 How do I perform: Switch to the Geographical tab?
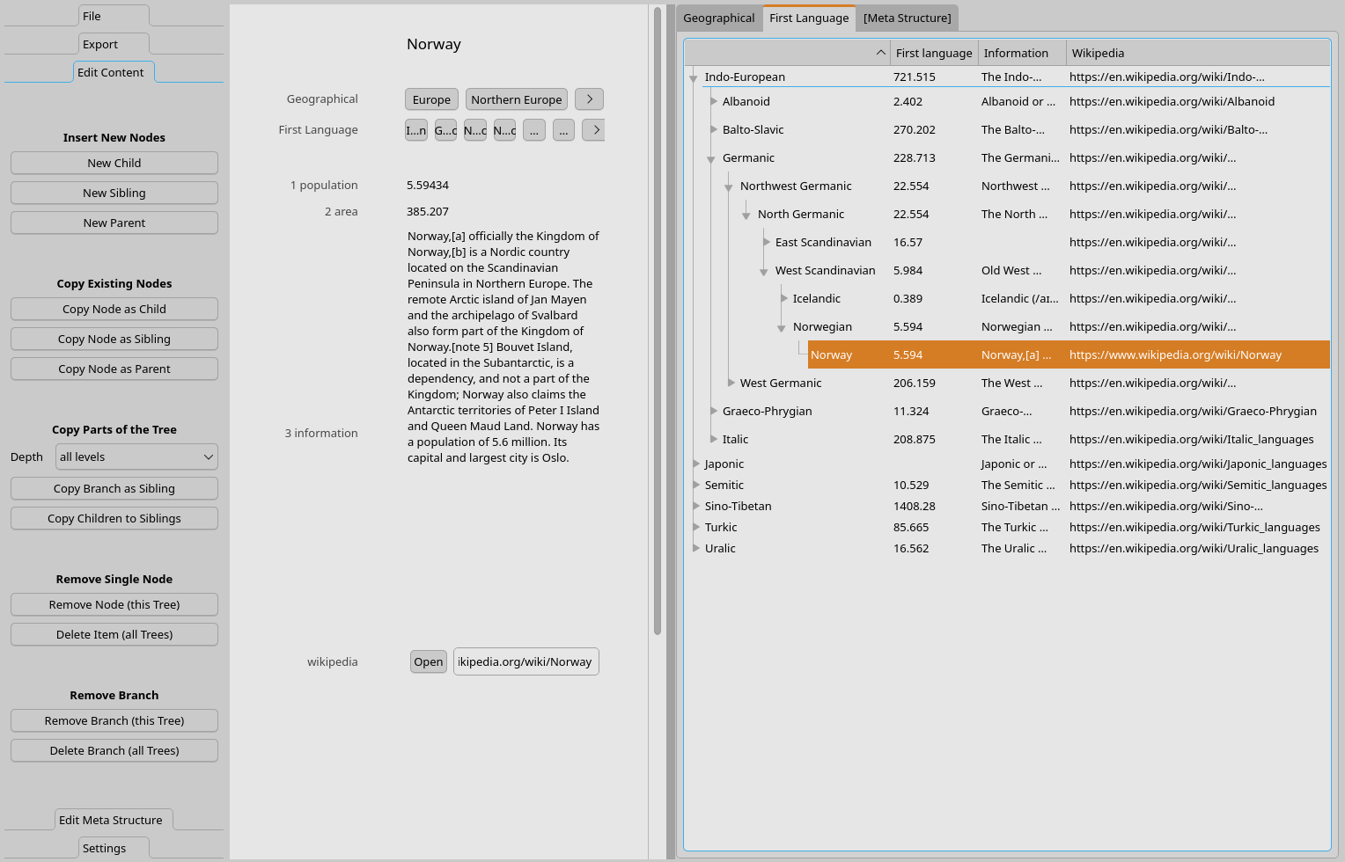pos(718,18)
